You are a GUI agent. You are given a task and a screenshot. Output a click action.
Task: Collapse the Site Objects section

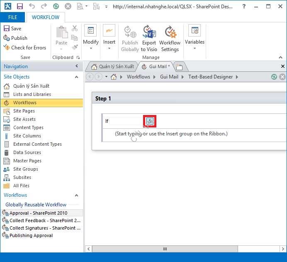click(76, 77)
